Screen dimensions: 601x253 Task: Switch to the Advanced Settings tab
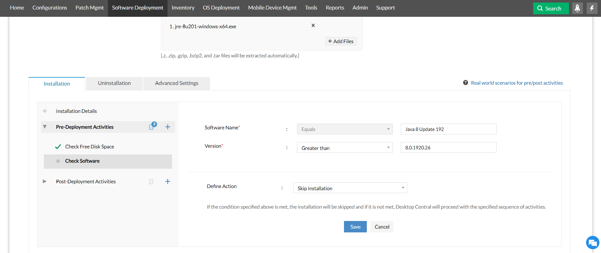(x=176, y=83)
